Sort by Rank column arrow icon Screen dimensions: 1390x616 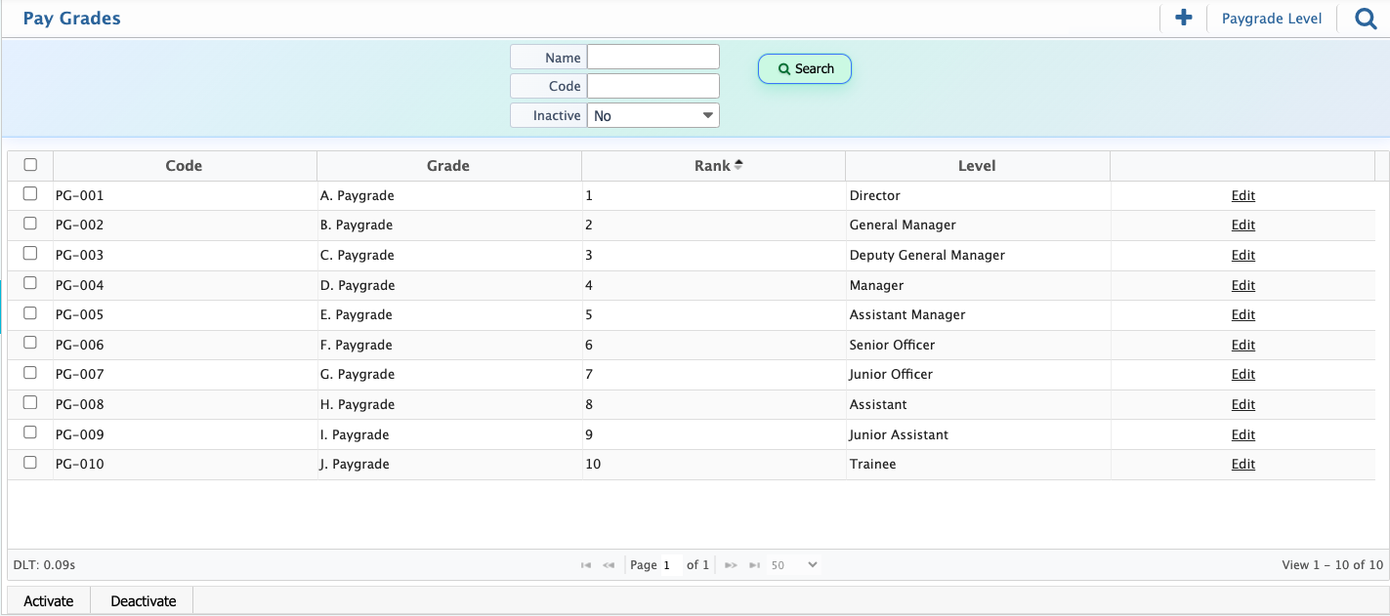point(738,165)
